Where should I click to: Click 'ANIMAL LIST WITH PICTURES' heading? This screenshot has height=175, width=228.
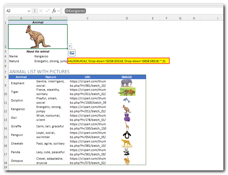(39, 72)
